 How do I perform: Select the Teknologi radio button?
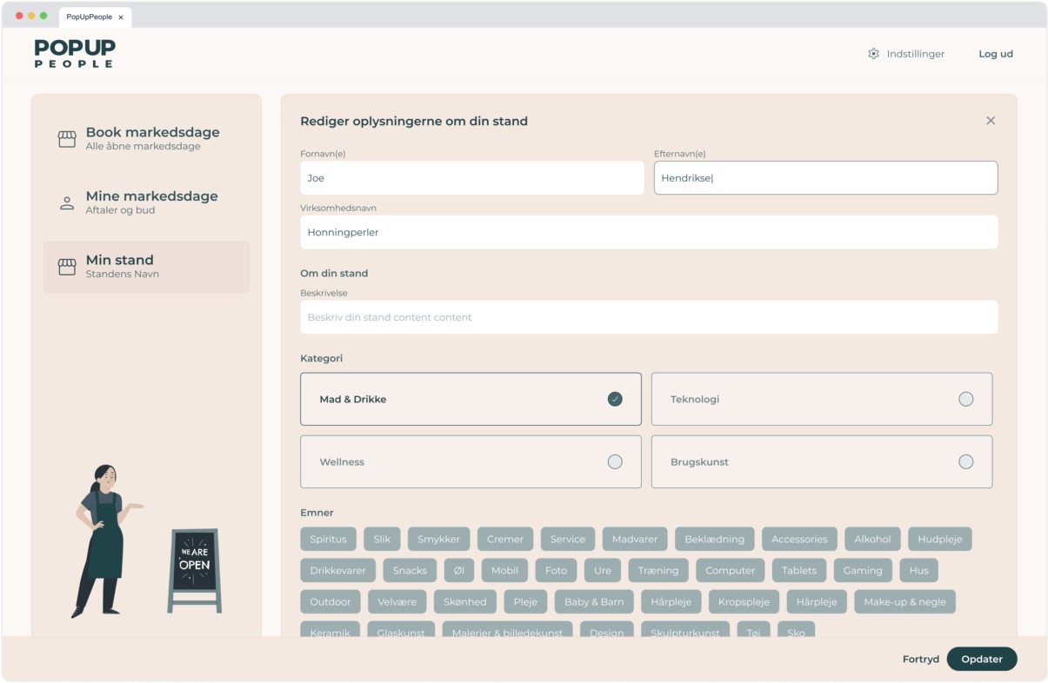point(965,399)
